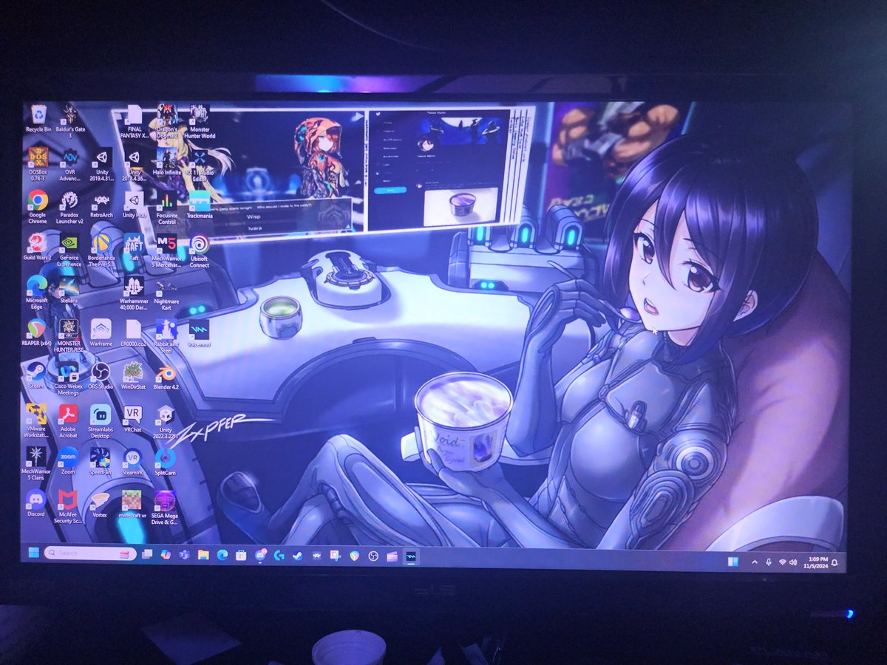Open Voicemod desktop shortcut
887x665 pixels.
[200, 332]
